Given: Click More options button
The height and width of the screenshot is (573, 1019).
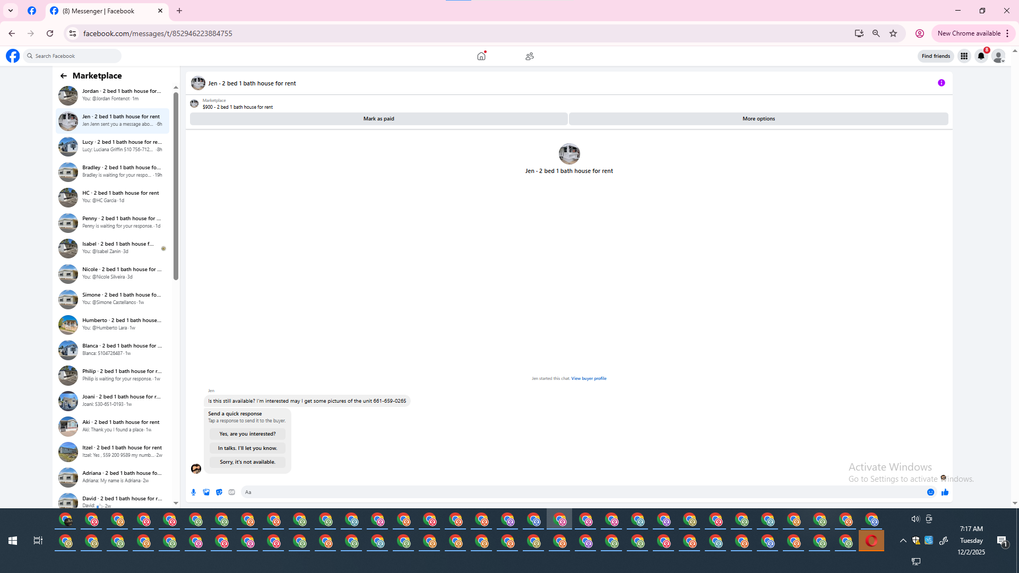Looking at the screenshot, I should point(758,119).
